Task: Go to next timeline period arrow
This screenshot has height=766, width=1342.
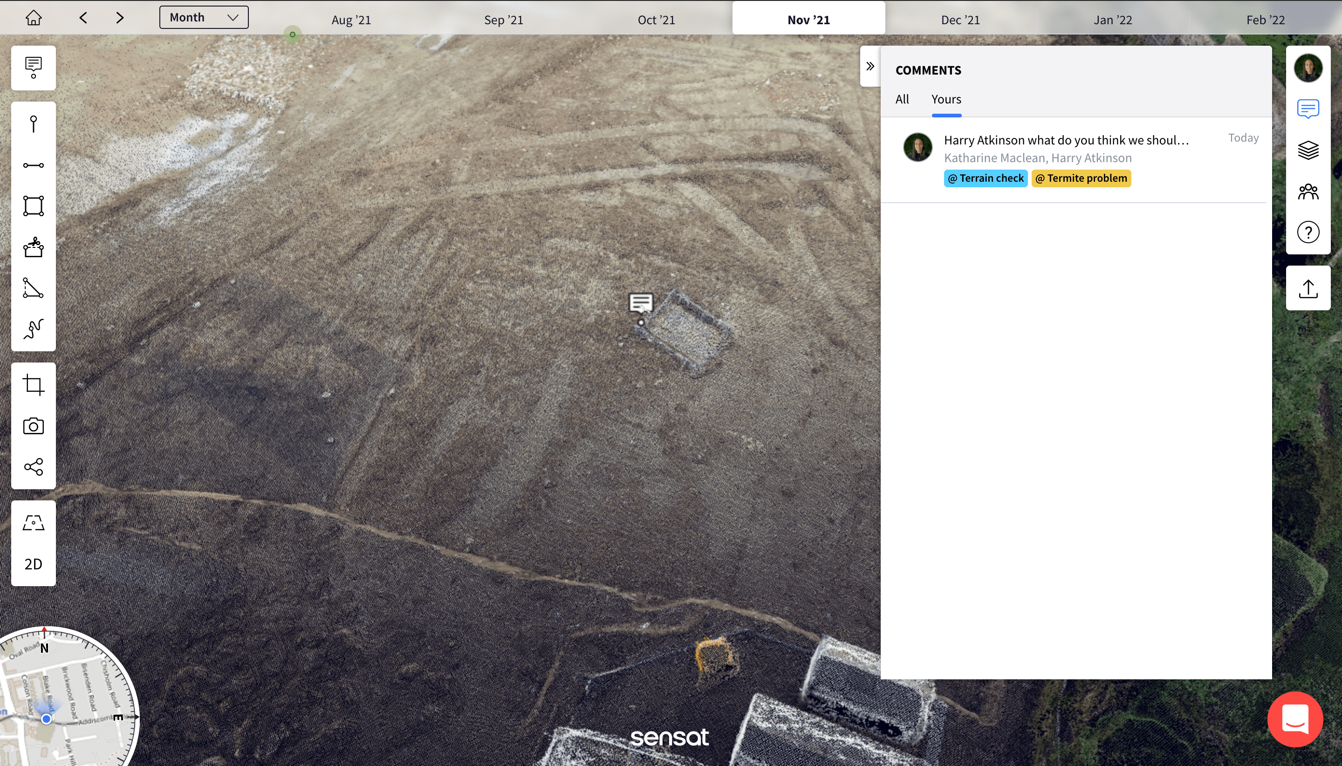Action: coord(120,18)
